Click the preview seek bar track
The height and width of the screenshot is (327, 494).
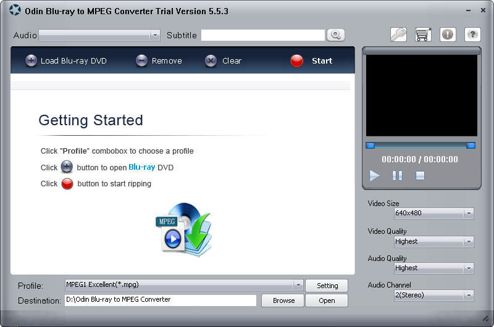tap(420, 146)
